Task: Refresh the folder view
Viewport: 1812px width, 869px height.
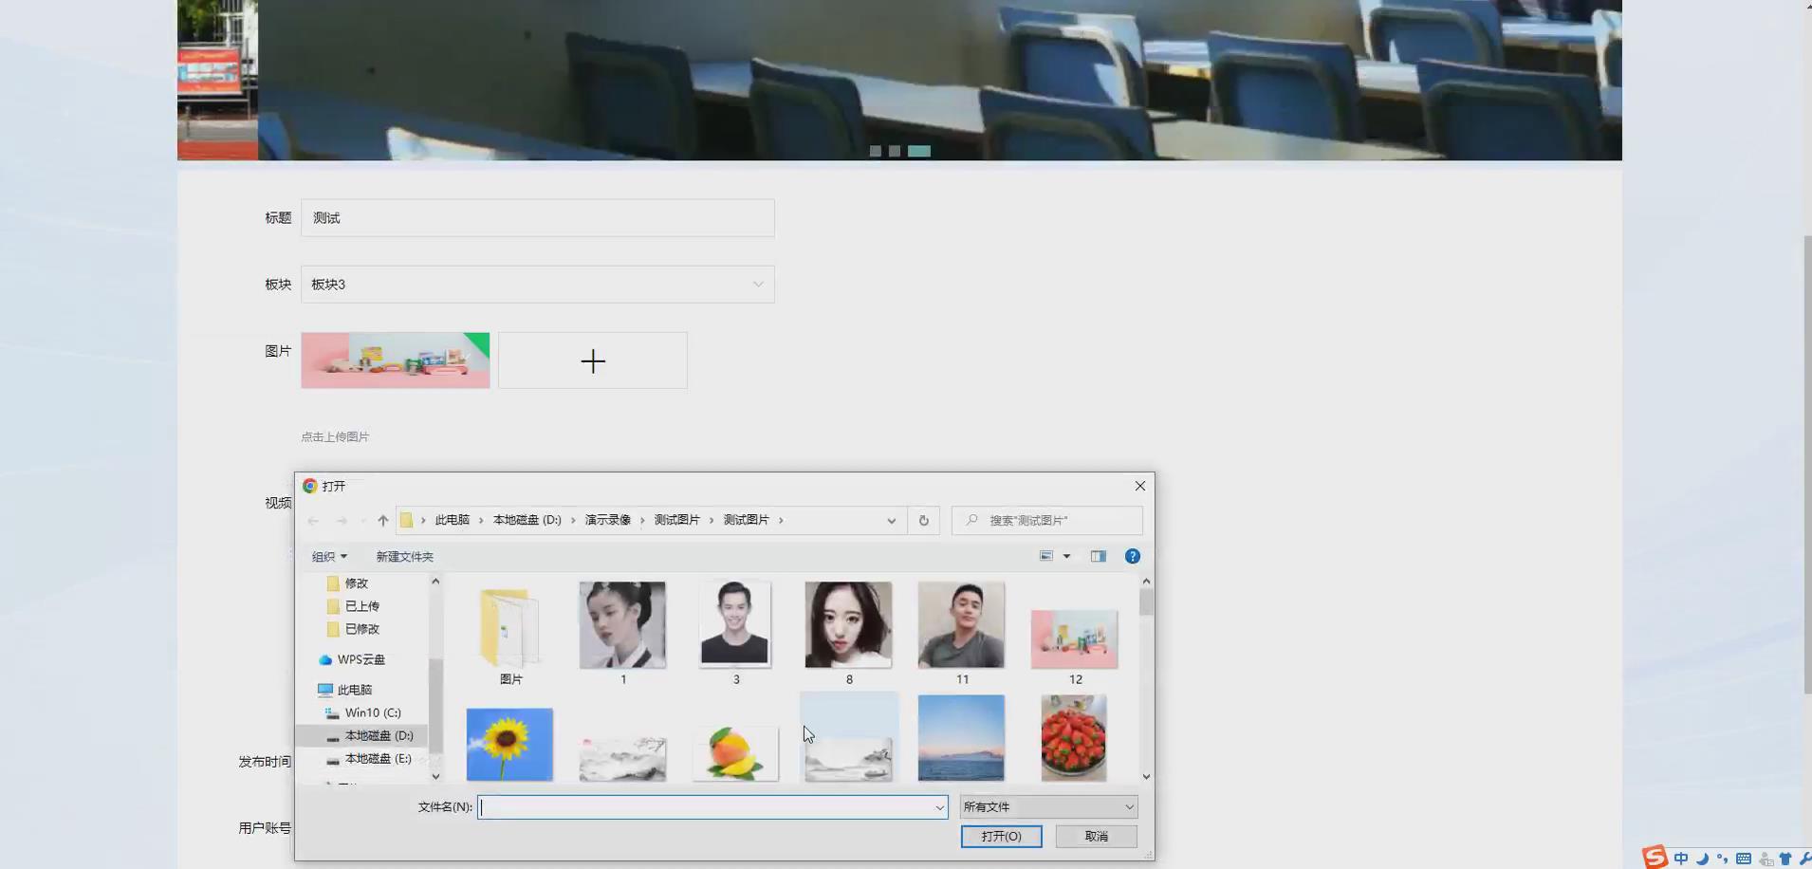Action: pos(923,521)
